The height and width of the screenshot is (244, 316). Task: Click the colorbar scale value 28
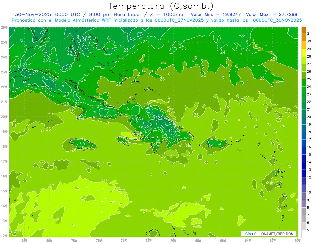click(x=309, y=56)
